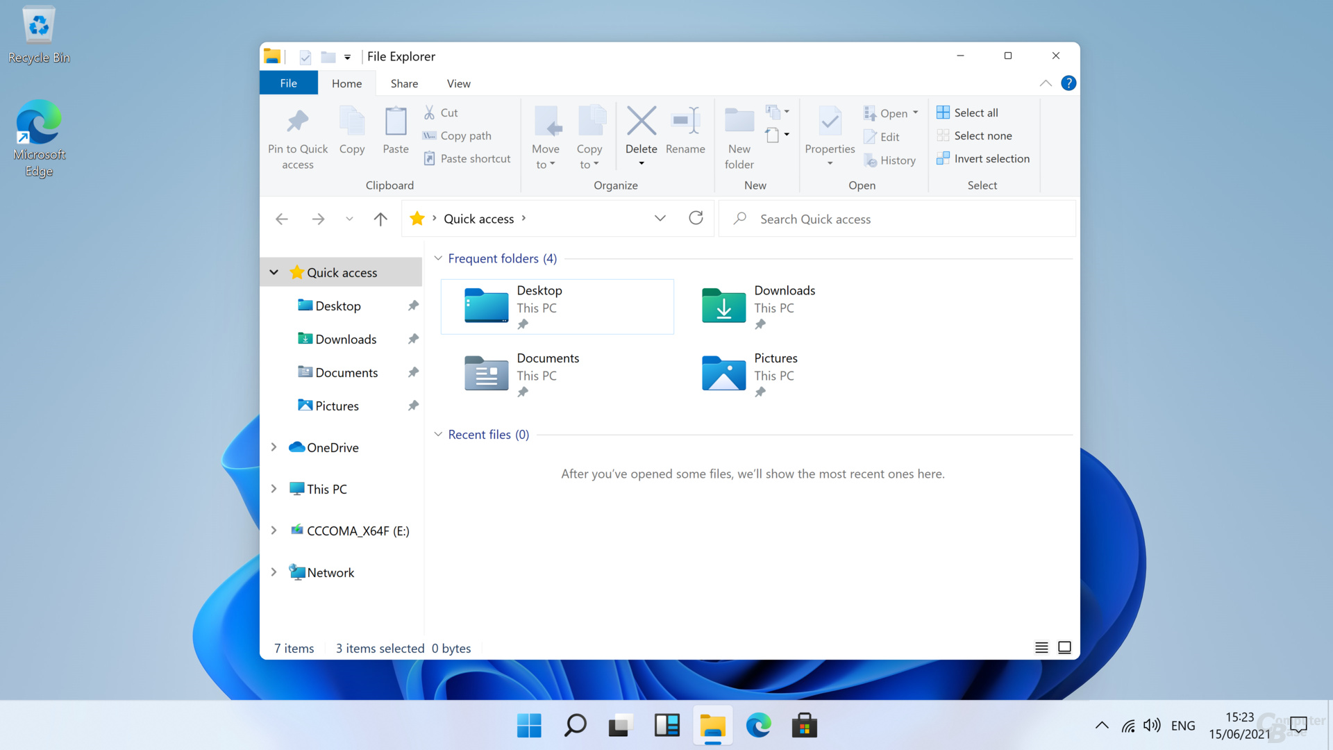The height and width of the screenshot is (750, 1333).
Task: Click the back navigation arrow
Action: pos(282,219)
